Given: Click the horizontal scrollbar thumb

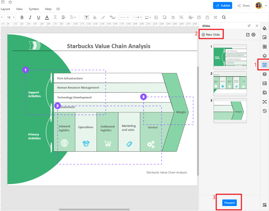Looking at the screenshot, I should 94,209.
